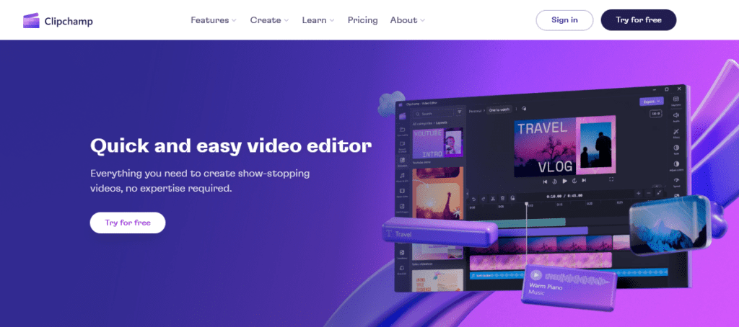Click the Captions icon in the right editor panel
Image resolution: width=739 pixels, height=327 pixels.
pos(675,100)
